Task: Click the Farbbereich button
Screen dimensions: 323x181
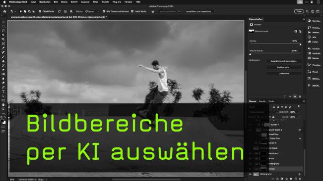Action: coord(284,67)
